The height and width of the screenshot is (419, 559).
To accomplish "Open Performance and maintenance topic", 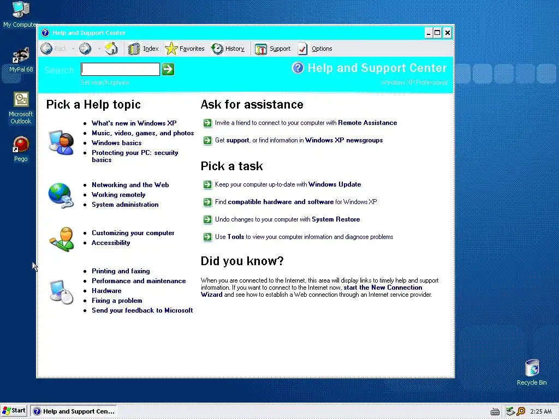I will point(139,281).
